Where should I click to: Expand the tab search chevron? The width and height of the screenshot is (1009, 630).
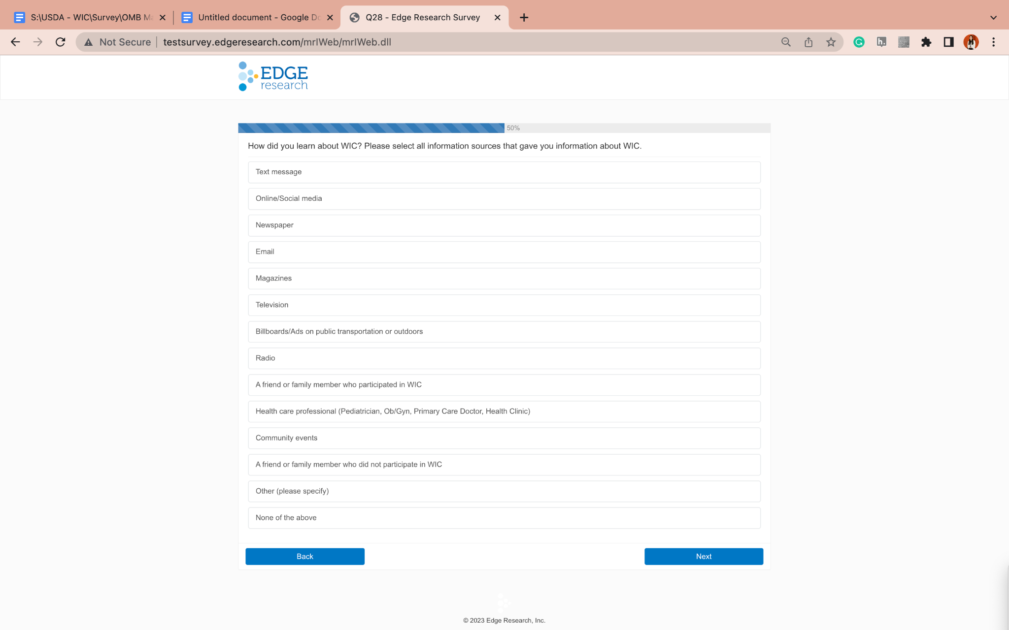point(993,18)
